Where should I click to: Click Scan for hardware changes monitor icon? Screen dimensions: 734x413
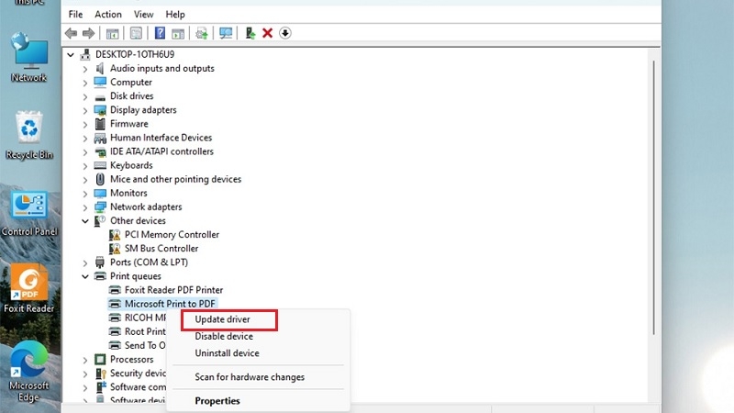[226, 33]
